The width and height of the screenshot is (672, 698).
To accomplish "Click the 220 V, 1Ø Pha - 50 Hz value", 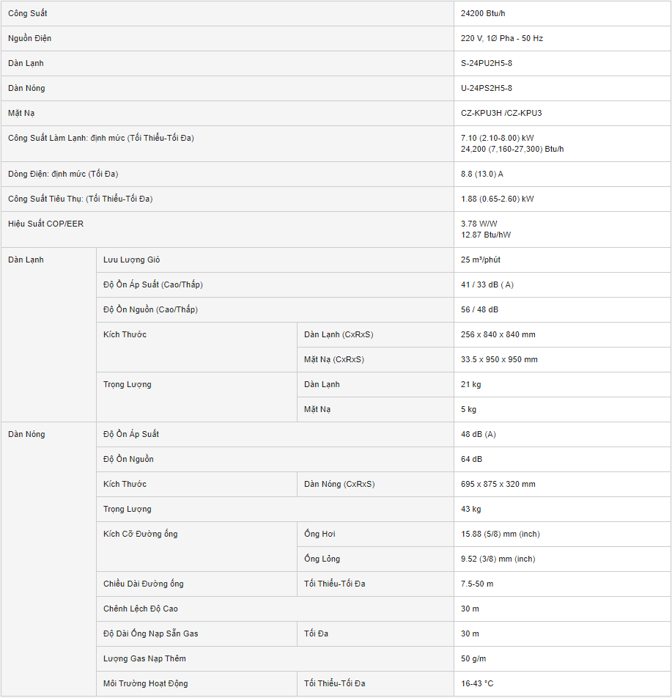I will pos(502,38).
